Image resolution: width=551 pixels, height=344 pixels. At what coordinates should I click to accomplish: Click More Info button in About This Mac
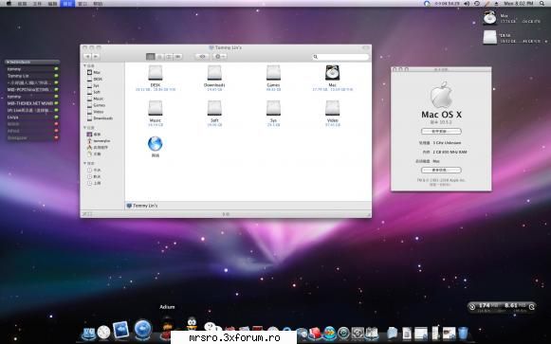[441, 171]
